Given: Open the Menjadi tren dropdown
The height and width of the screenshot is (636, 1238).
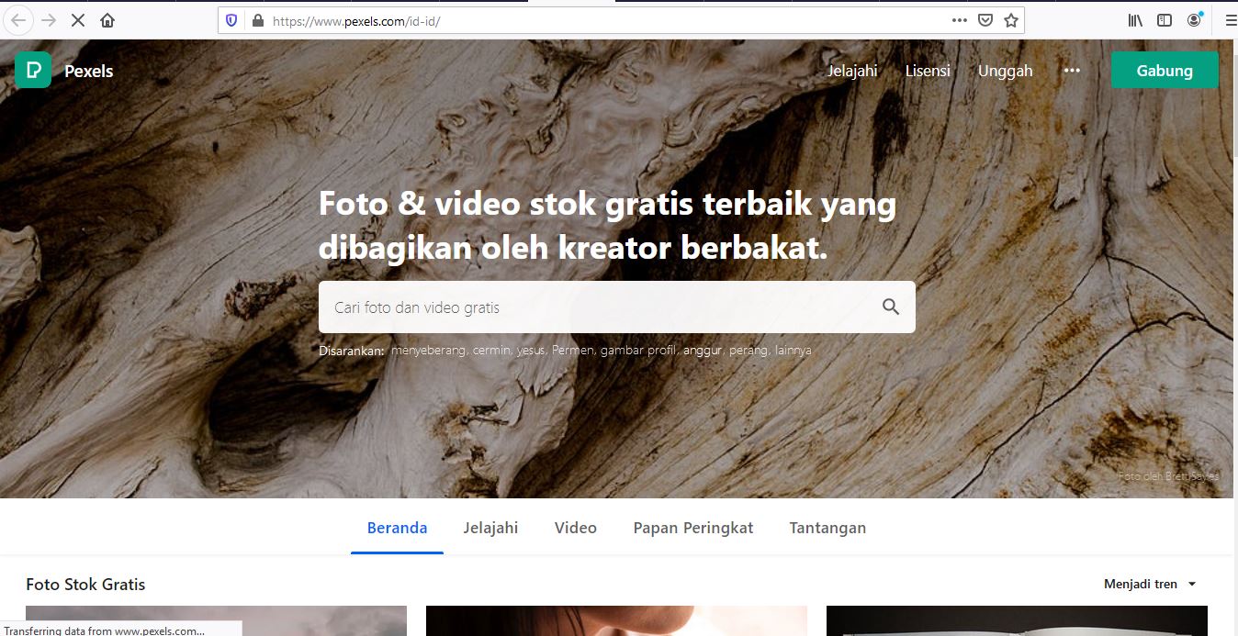Looking at the screenshot, I should [1149, 584].
